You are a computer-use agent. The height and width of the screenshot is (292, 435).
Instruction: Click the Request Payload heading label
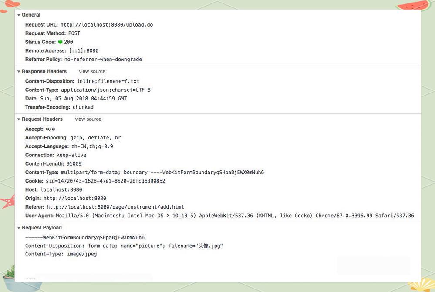click(x=42, y=228)
